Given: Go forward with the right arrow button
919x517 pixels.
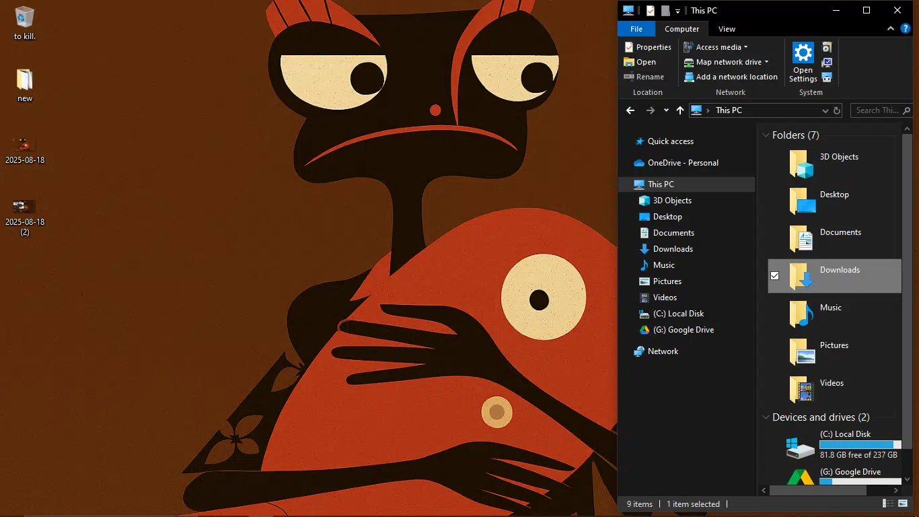Looking at the screenshot, I should tap(650, 110).
